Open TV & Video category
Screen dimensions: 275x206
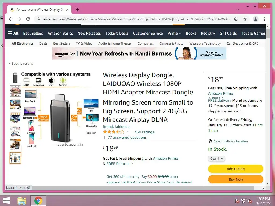tap(84, 43)
